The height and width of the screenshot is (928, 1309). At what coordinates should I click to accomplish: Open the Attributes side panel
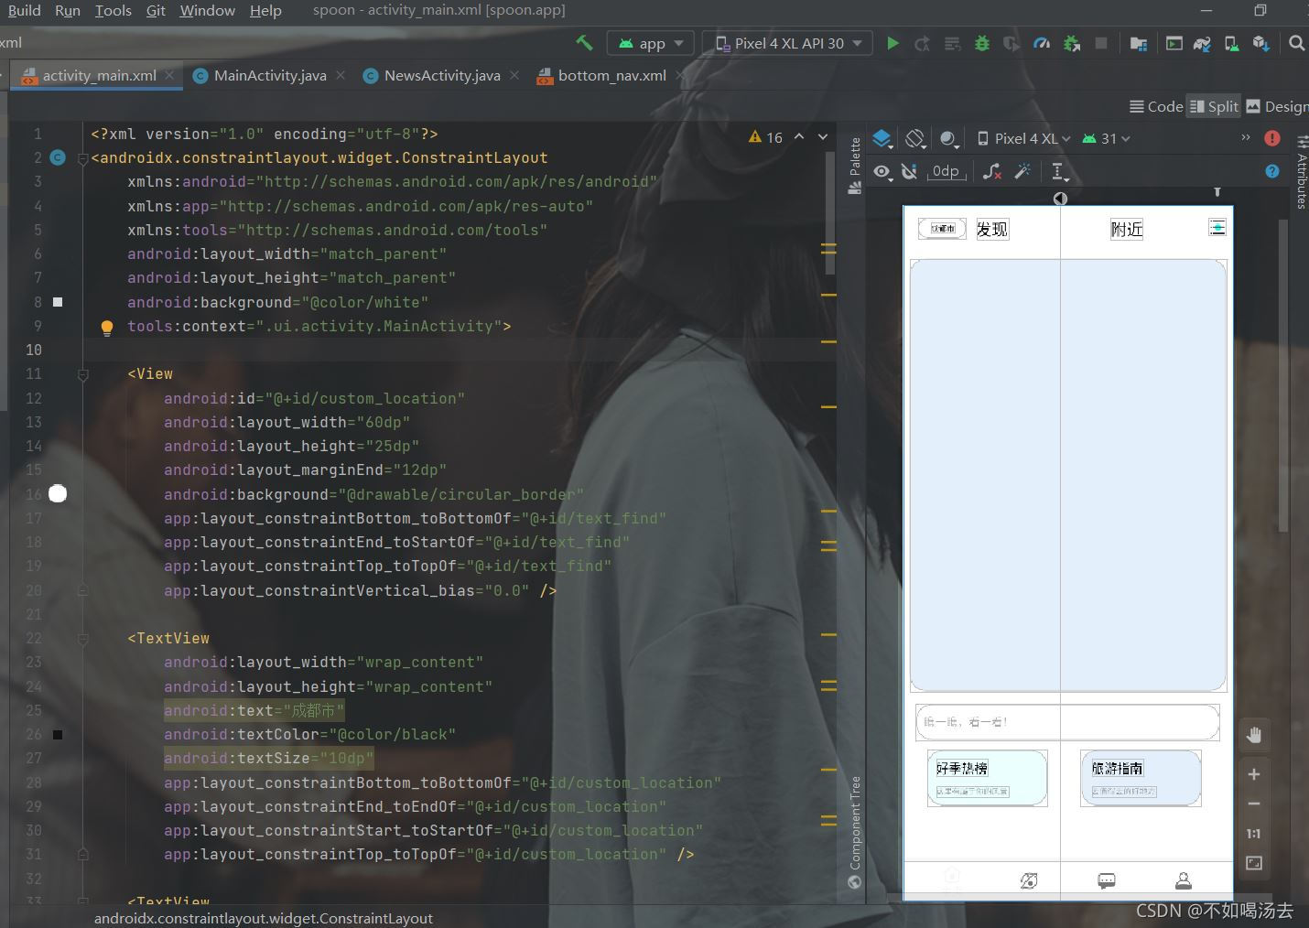coord(1302,173)
